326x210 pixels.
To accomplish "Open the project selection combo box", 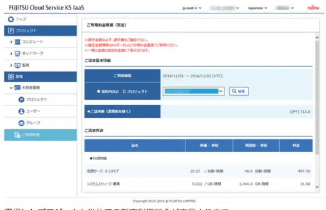I will click(193, 91).
